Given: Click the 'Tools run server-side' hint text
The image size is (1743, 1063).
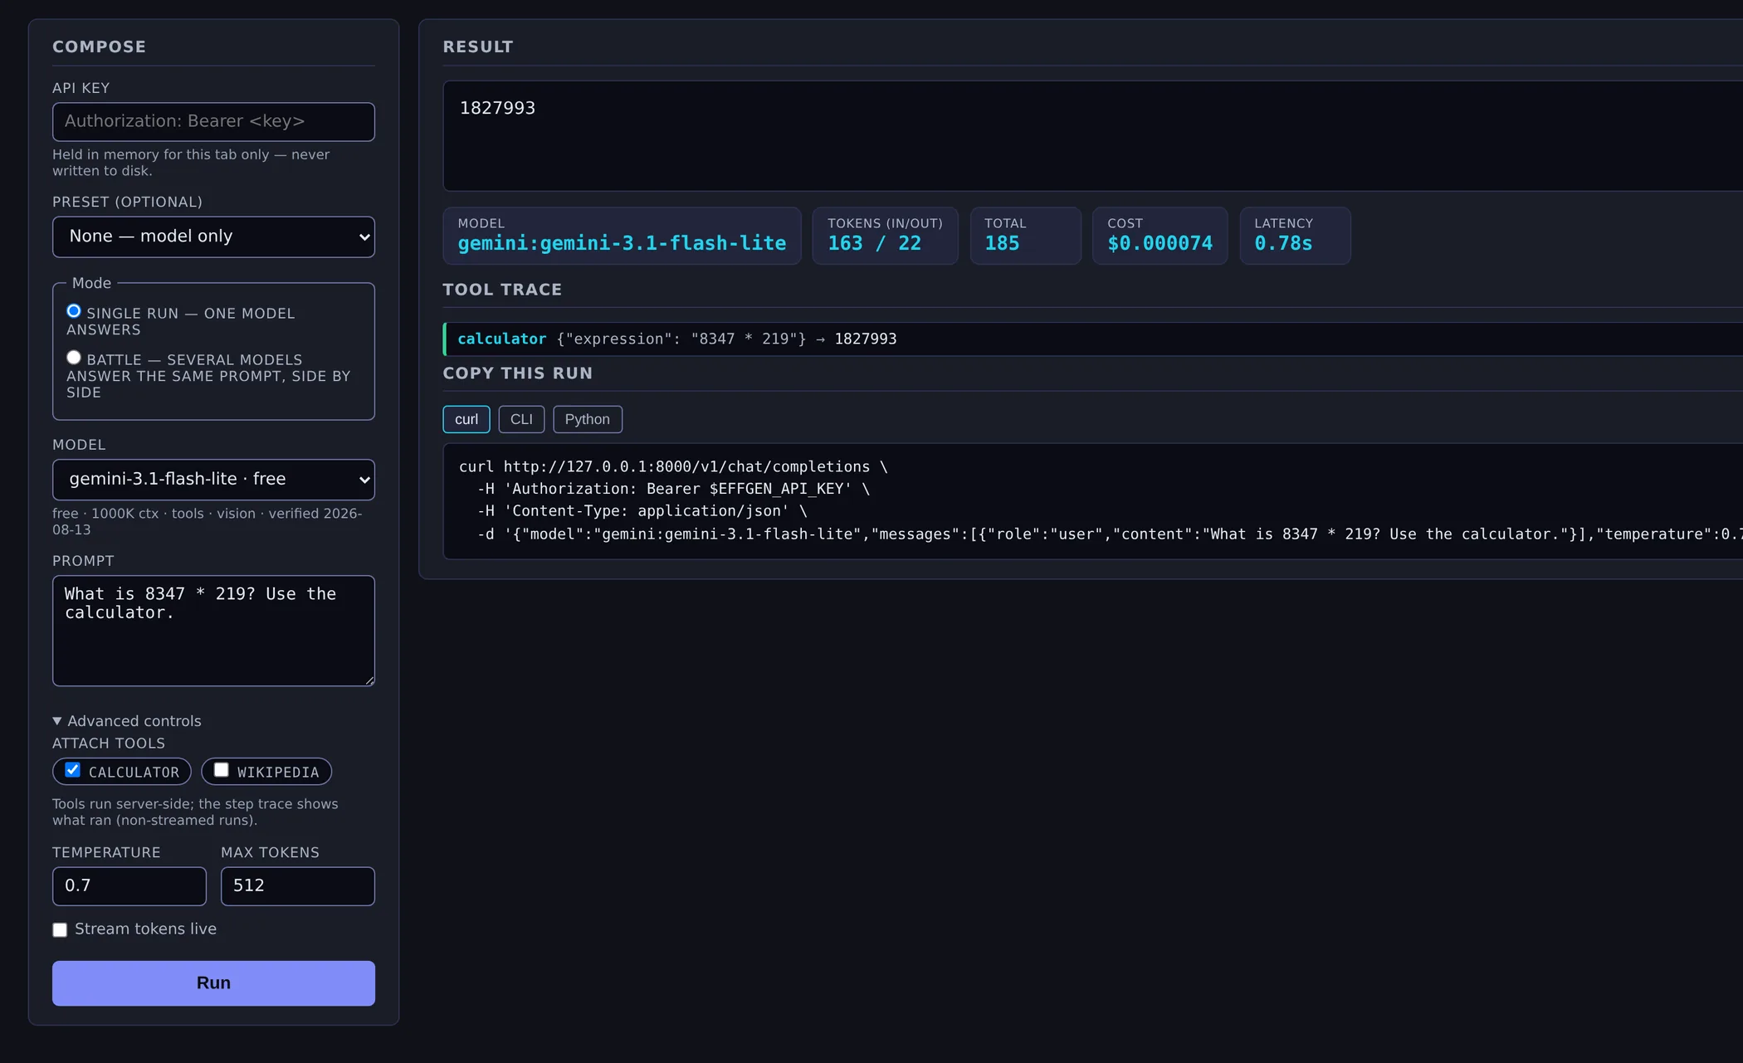Looking at the screenshot, I should click(195, 812).
